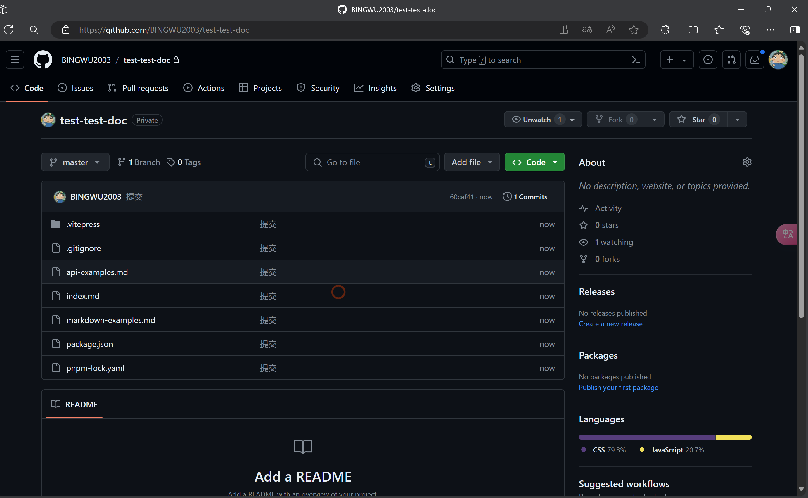This screenshot has width=808, height=498.
Task: Click the CSS language bar segment
Action: (647, 437)
